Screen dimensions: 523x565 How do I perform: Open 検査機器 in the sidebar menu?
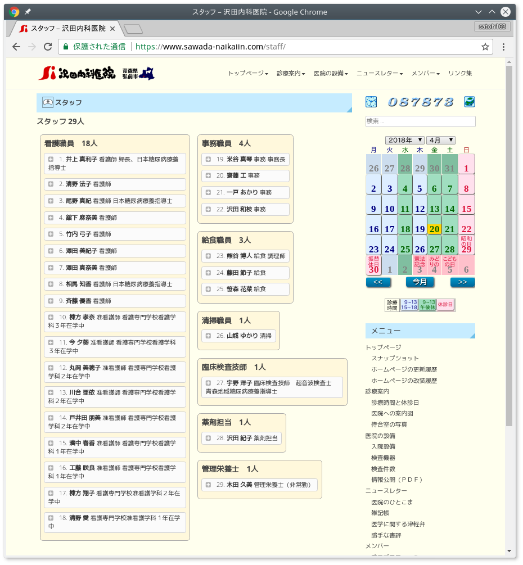tap(383, 458)
